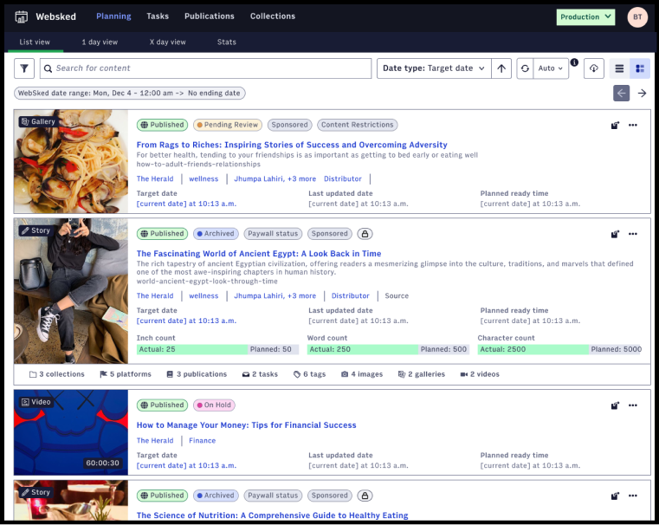This screenshot has width=659, height=525.
Task: Open the Tasks menu
Action: click(x=158, y=16)
